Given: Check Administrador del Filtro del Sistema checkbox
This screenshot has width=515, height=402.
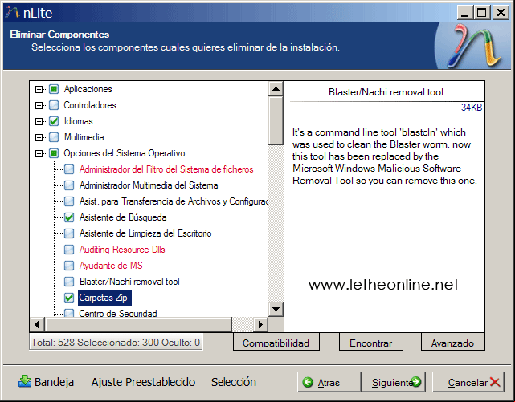Looking at the screenshot, I should (x=69, y=169).
